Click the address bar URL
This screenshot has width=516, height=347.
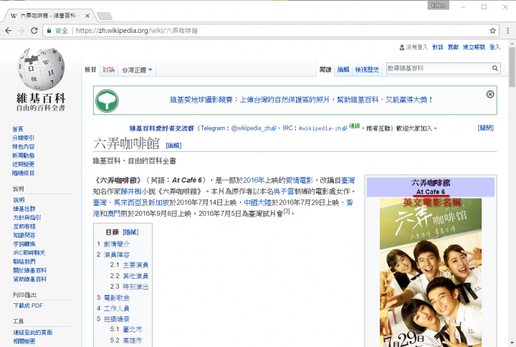coord(137,31)
